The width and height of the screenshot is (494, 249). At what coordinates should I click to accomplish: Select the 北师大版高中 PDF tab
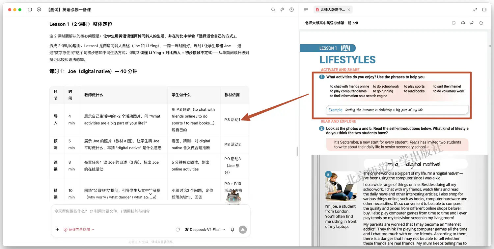[x=333, y=10]
